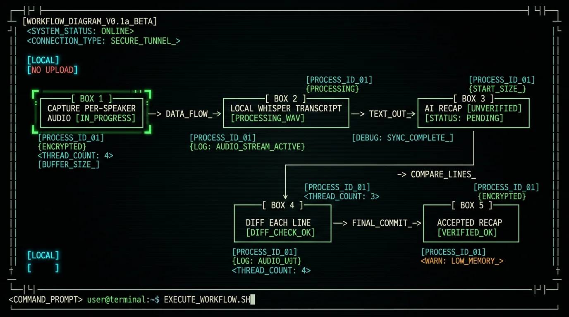Click the VERIFIED_OK status tag

click(x=467, y=233)
